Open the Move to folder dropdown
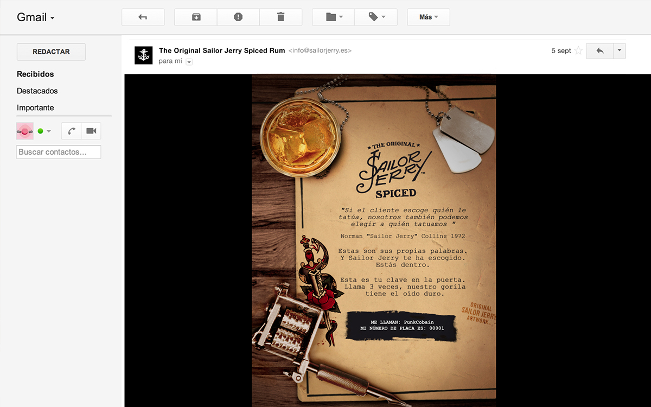 click(334, 17)
